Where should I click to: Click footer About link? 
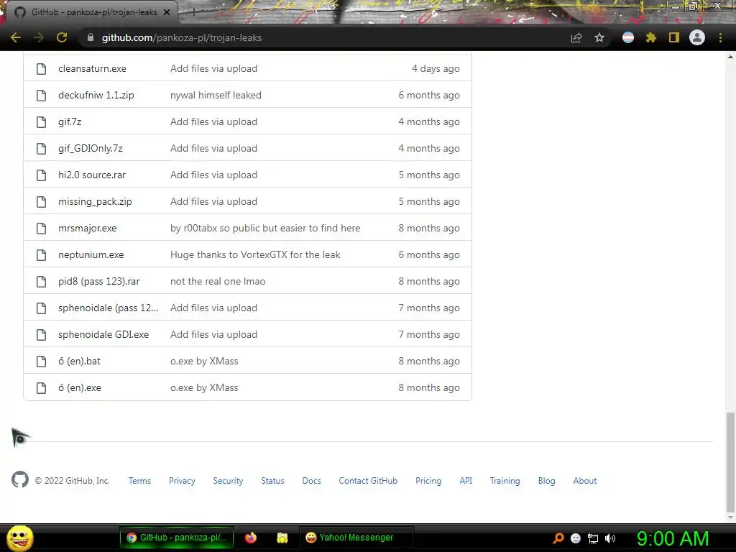pyautogui.click(x=585, y=481)
